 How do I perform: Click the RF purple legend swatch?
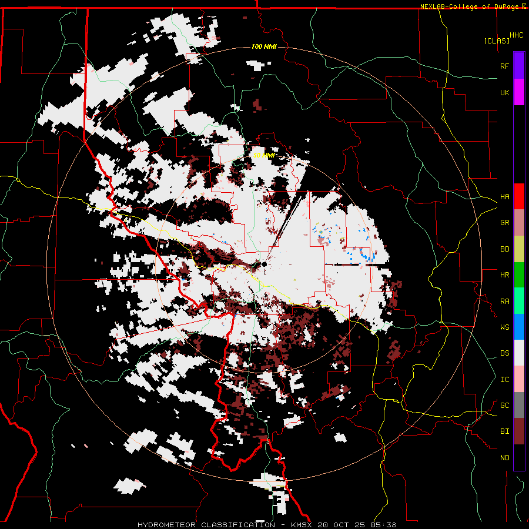click(x=519, y=66)
